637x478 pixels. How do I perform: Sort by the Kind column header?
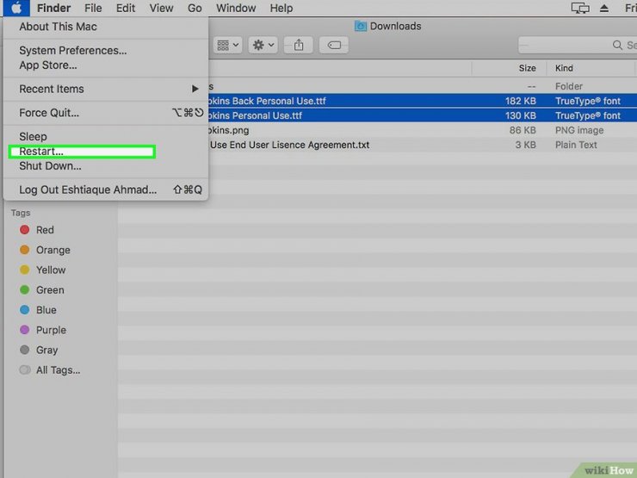564,68
